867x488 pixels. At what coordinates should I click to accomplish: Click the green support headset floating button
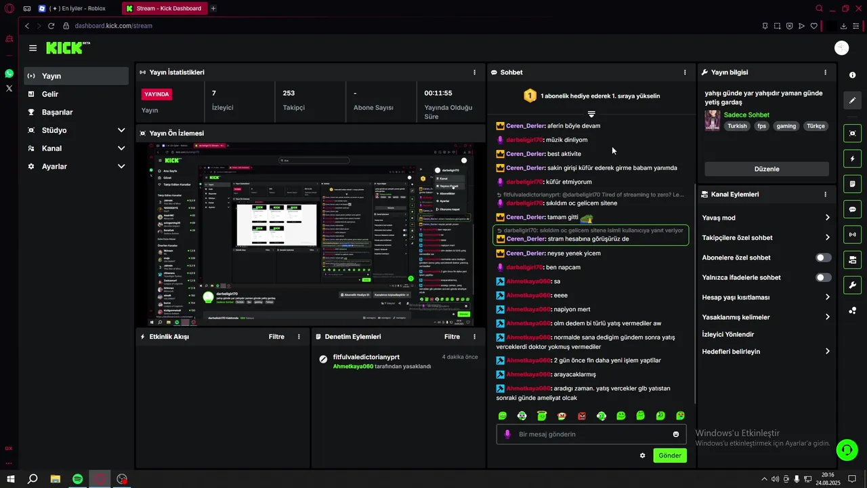[847, 449]
